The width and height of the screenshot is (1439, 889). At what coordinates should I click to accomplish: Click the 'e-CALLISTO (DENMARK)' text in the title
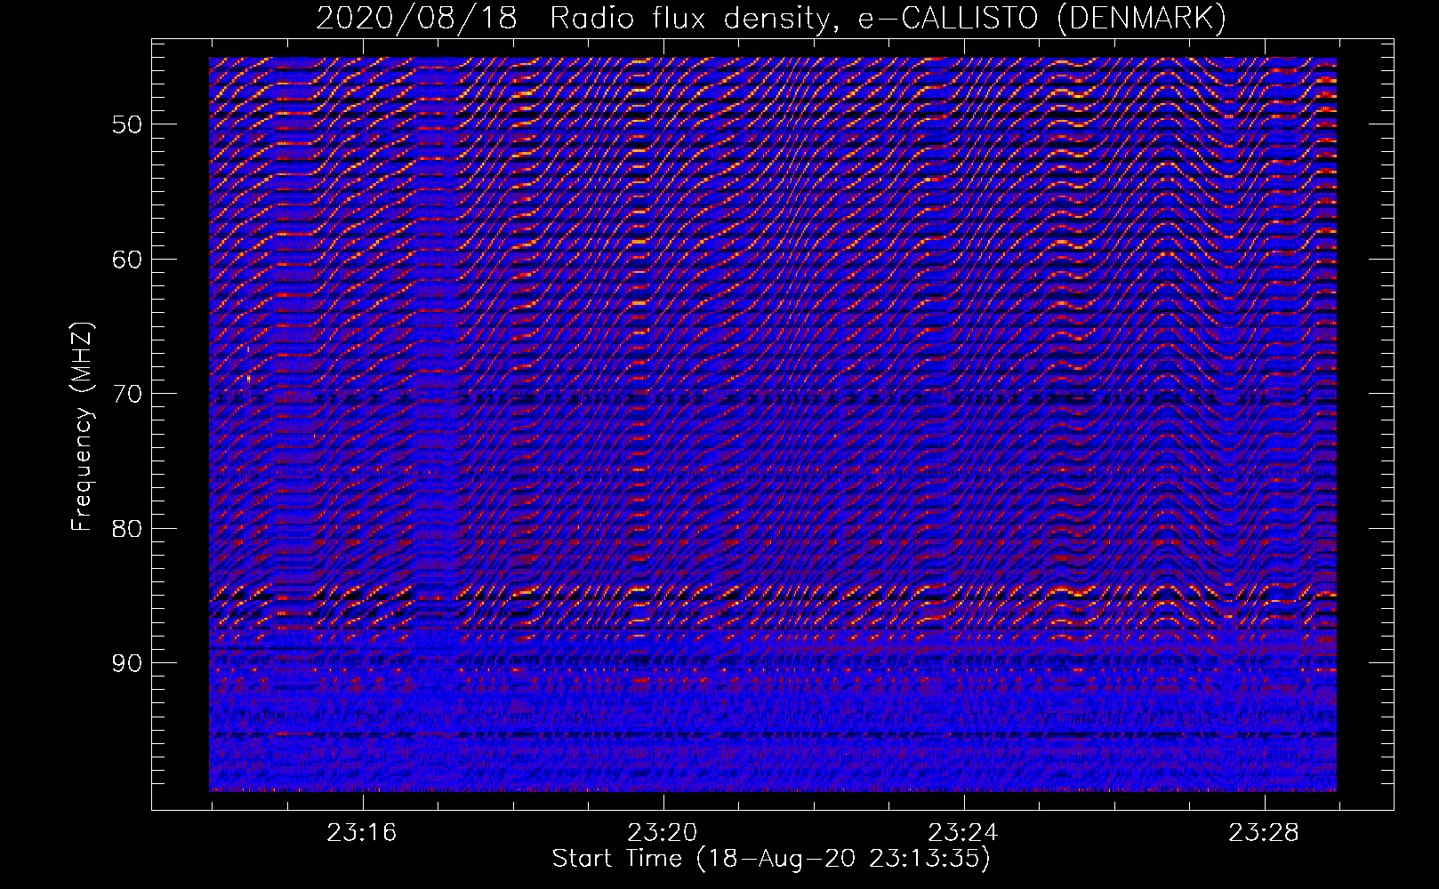click(1042, 19)
